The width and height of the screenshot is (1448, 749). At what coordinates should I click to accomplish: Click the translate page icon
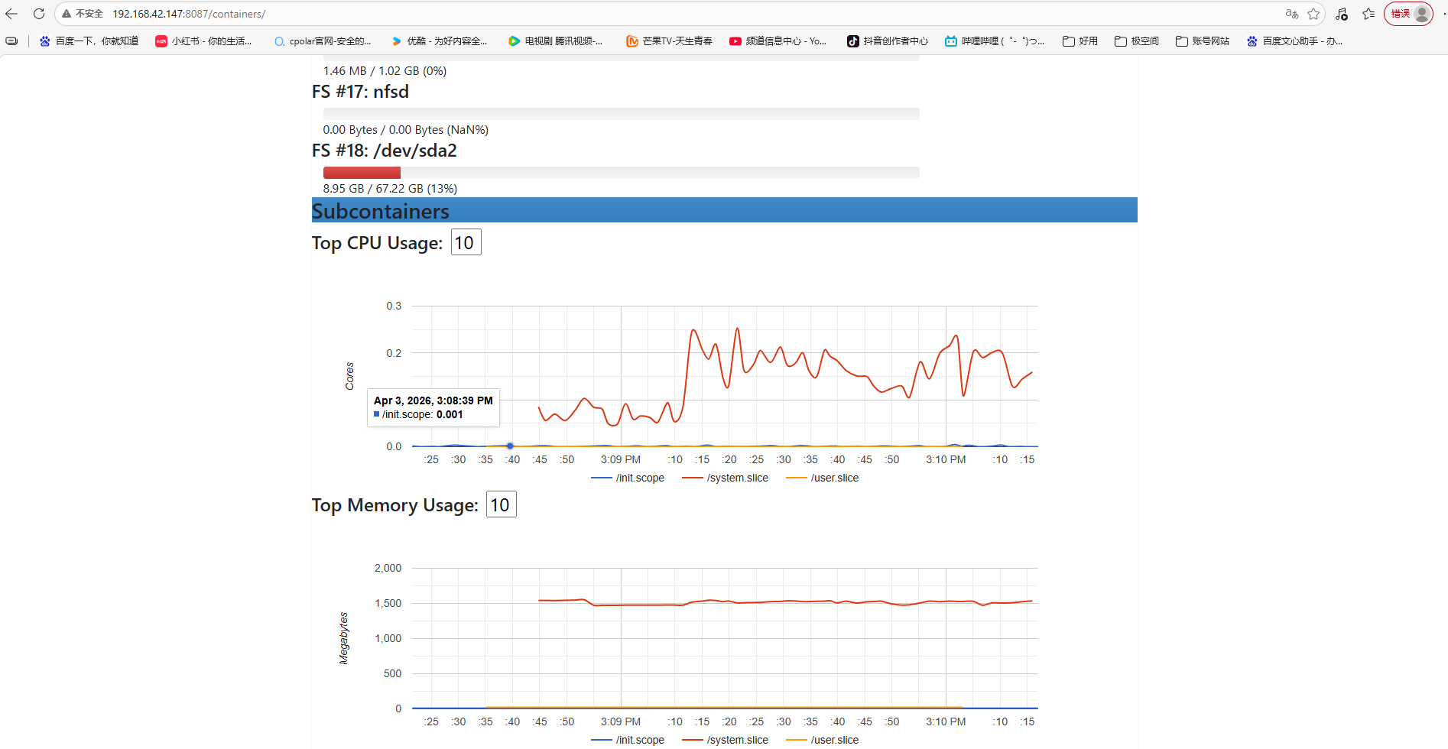point(1292,14)
